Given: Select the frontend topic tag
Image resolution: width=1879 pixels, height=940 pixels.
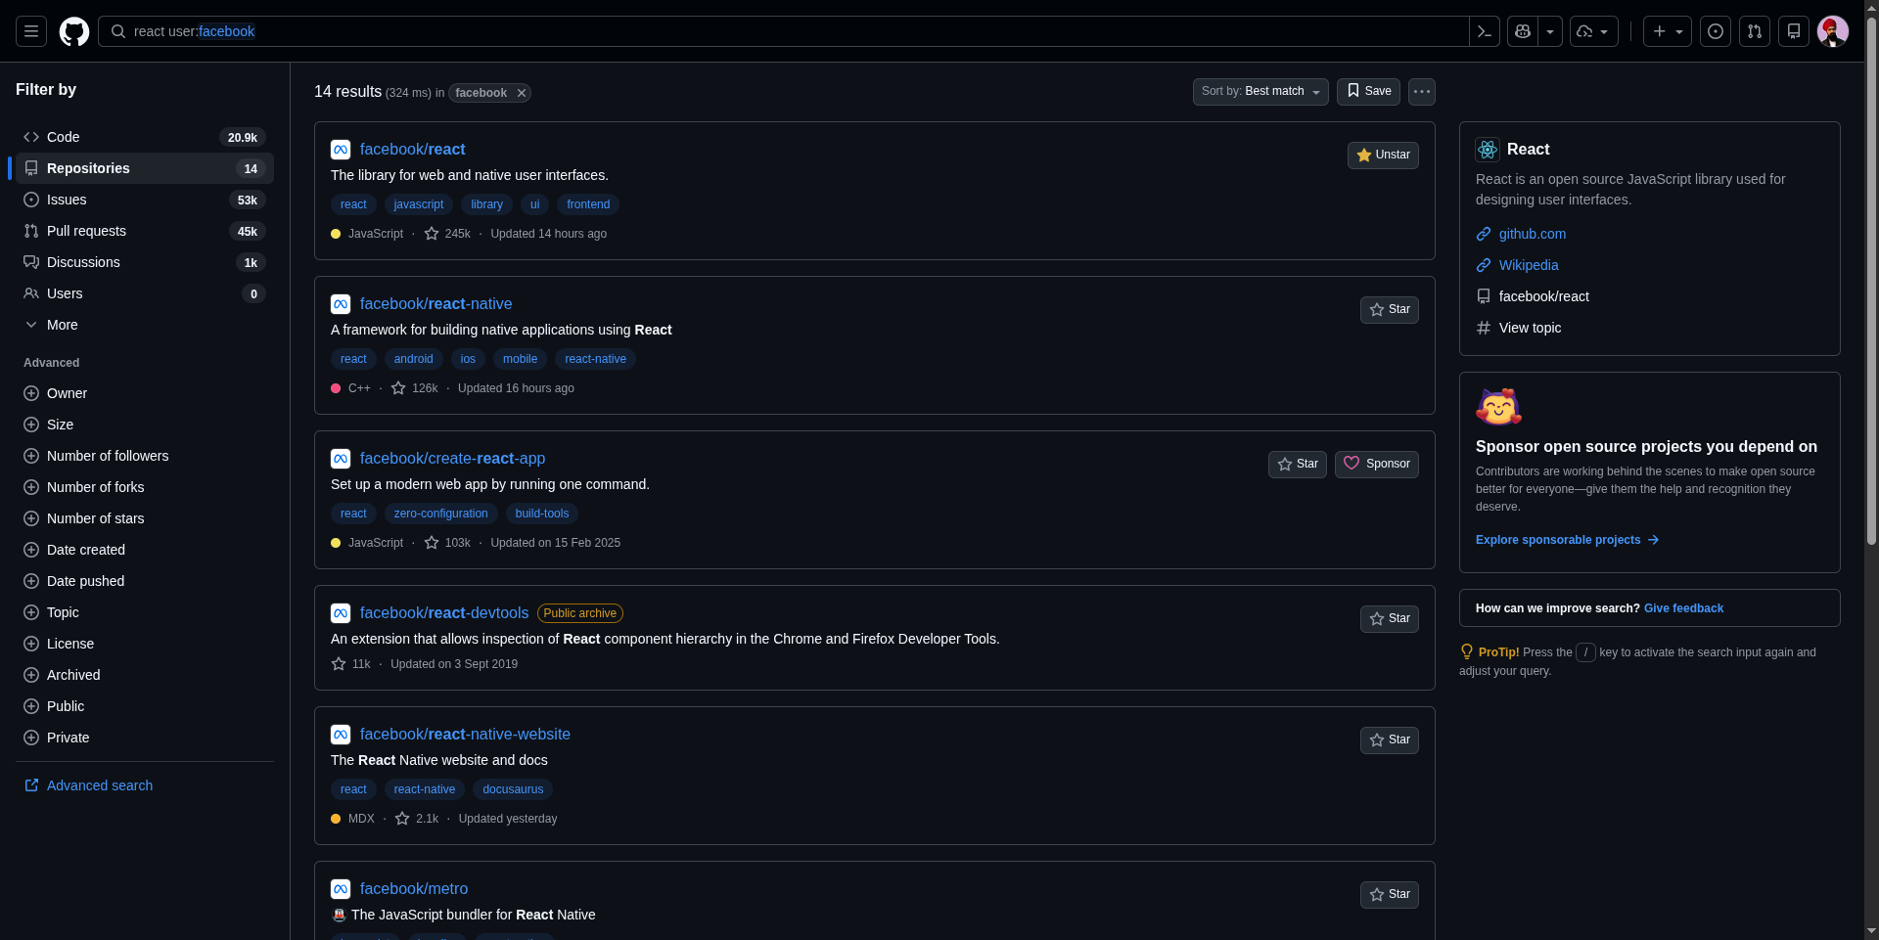Looking at the screenshot, I should click(x=588, y=204).
